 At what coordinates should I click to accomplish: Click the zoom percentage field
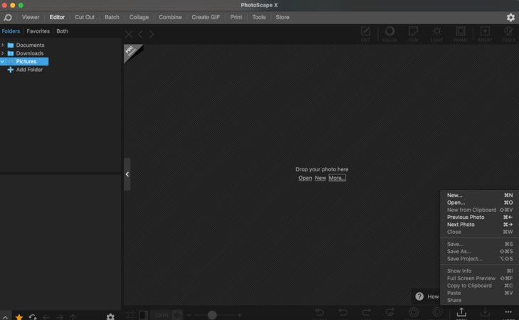(162, 315)
